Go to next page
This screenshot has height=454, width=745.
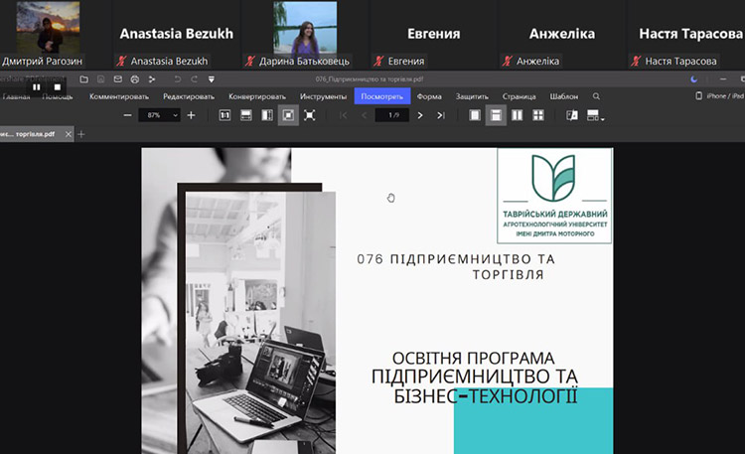pos(420,115)
